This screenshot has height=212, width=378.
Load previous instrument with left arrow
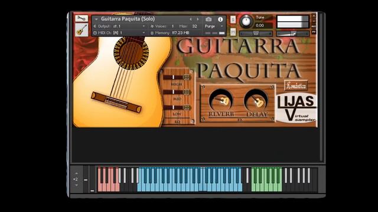(x=190, y=19)
